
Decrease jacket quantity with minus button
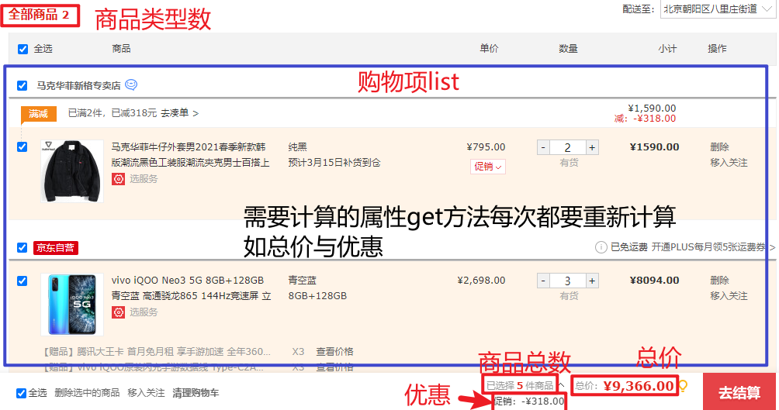coord(543,147)
